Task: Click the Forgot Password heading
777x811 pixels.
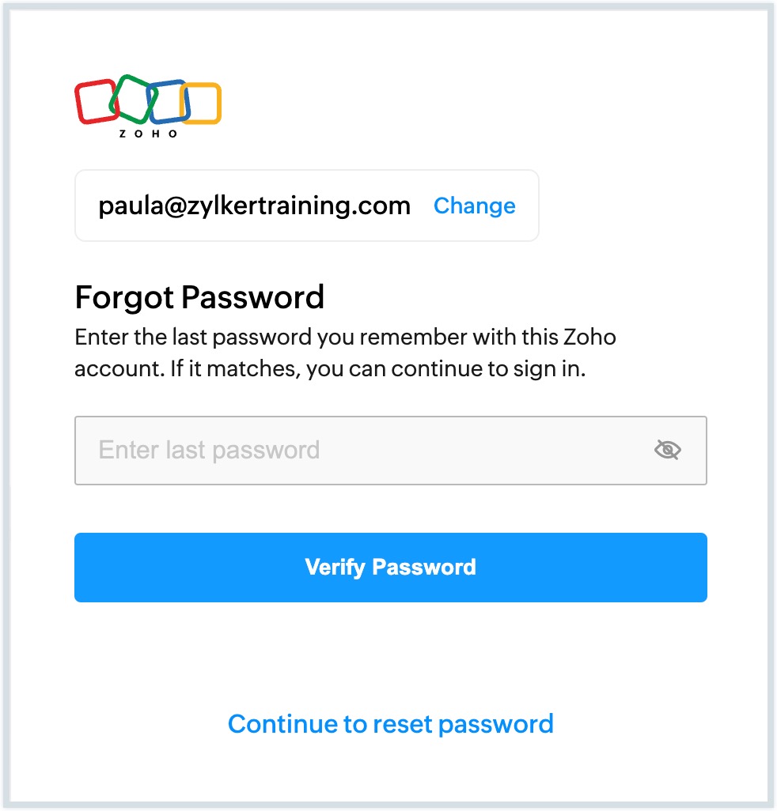Action: pyautogui.click(x=199, y=298)
